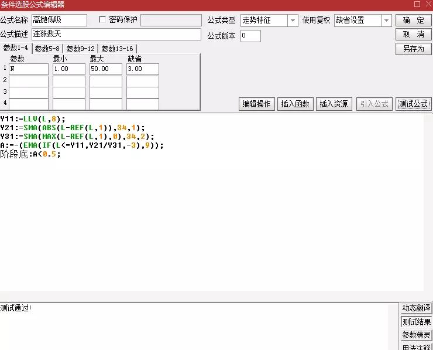Focus the 公式版本 input field
Screen dimensions: 433x350
(x=250, y=36)
